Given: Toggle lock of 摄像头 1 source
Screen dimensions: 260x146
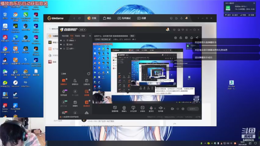Looking at the screenshot, I should (64, 40).
